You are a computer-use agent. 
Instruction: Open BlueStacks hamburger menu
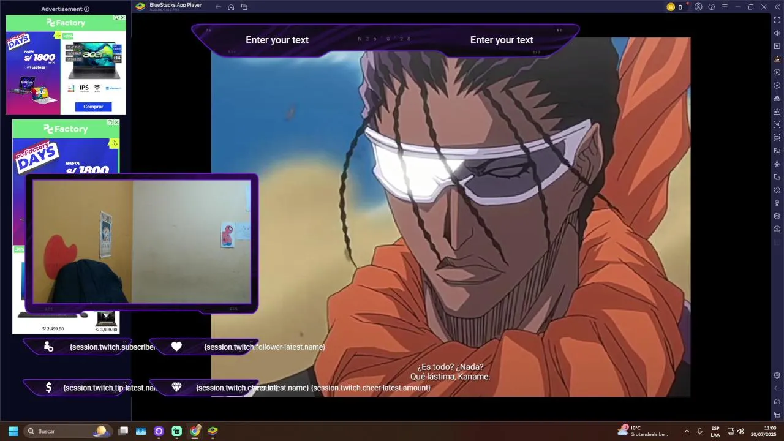(x=725, y=7)
